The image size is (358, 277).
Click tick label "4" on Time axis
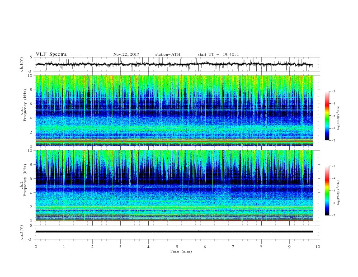(148, 247)
